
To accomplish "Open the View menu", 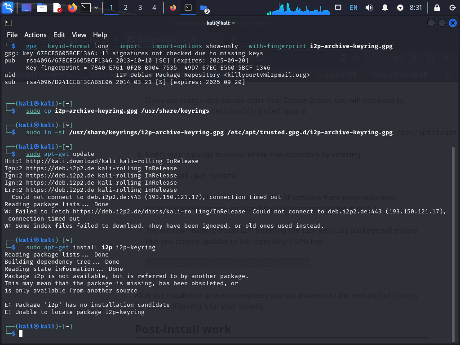I will 79,35.
